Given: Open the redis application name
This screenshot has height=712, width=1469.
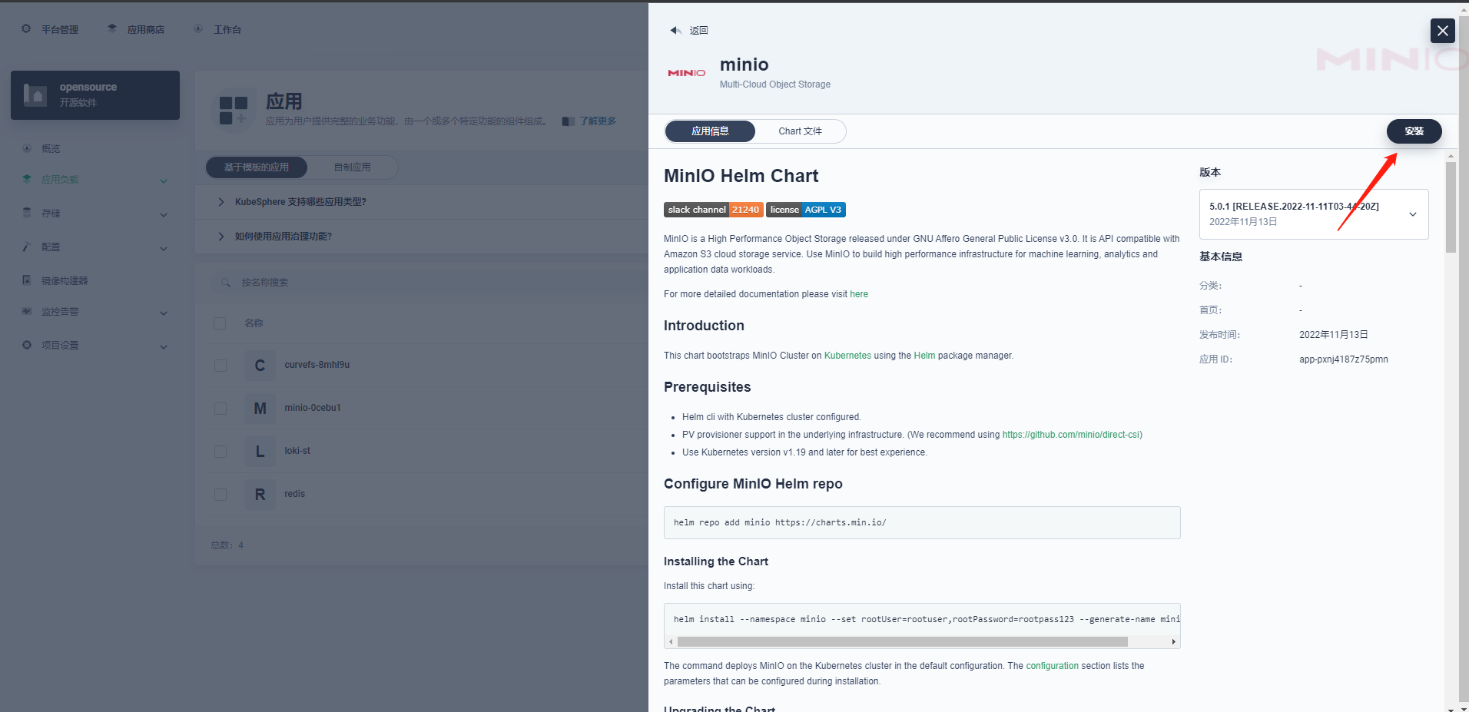Looking at the screenshot, I should [294, 494].
